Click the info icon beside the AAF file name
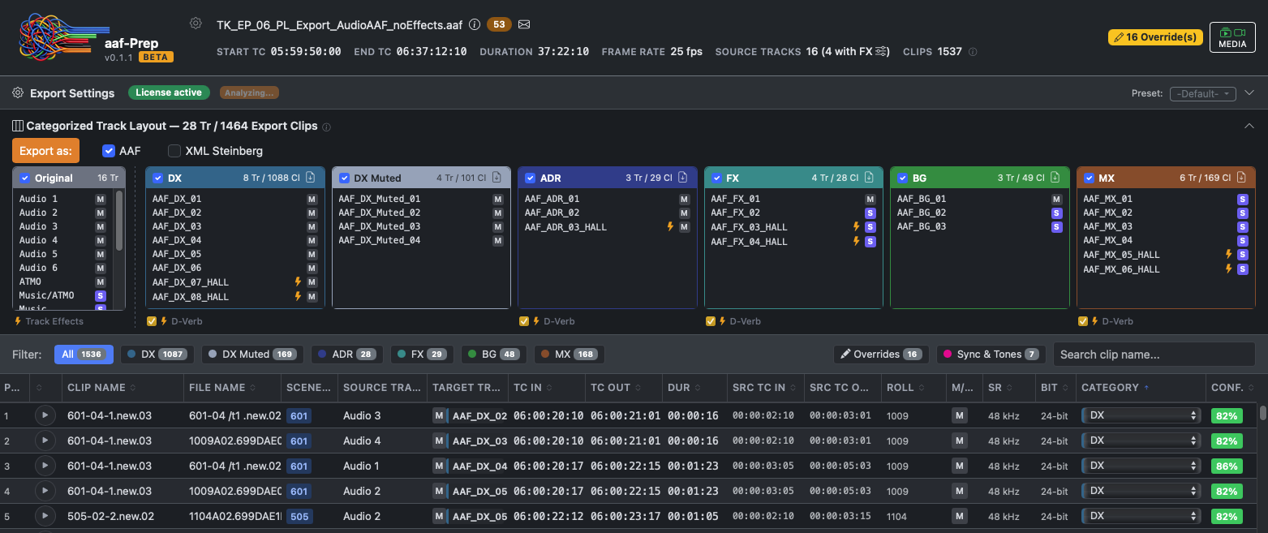Image resolution: width=1268 pixels, height=533 pixels. 475,24
